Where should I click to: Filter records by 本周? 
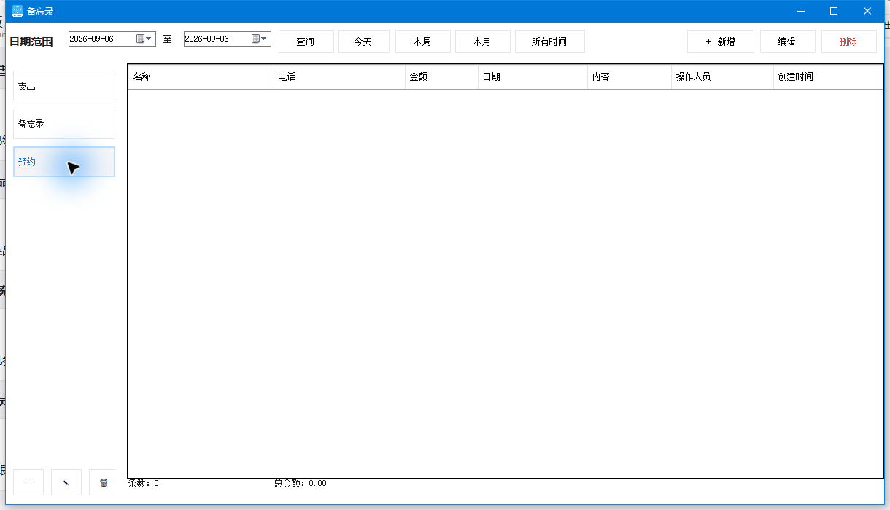click(422, 42)
